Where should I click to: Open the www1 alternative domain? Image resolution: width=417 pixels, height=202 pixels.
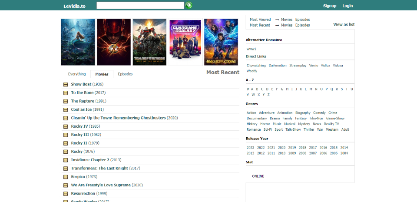[252, 49]
